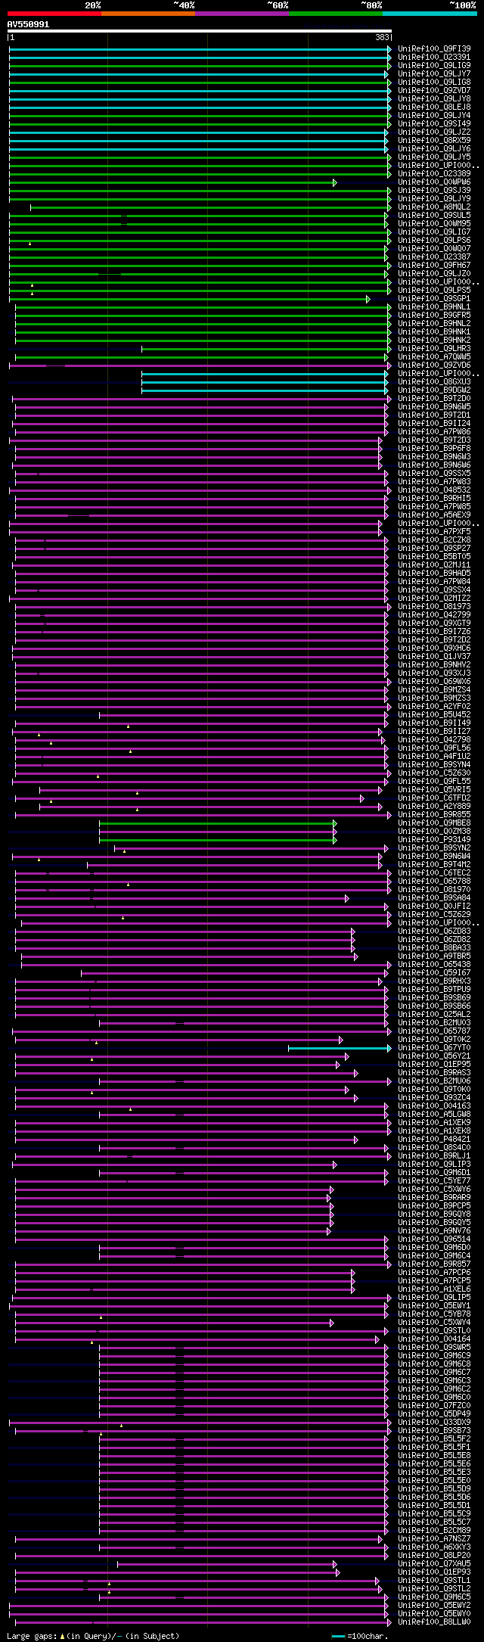484x1642 pixels.
Task: Open hit UniRef100_Q9ZVD7
Action: pyautogui.click(x=434, y=91)
